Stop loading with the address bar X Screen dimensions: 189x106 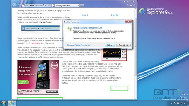pos(50,6)
